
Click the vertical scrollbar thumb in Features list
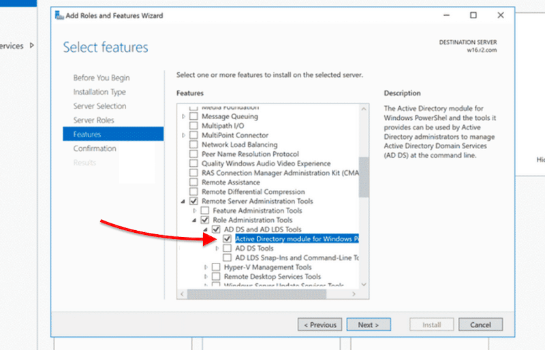[364, 177]
